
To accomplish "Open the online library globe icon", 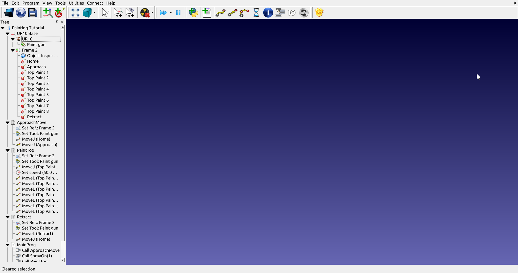I will click(21, 12).
